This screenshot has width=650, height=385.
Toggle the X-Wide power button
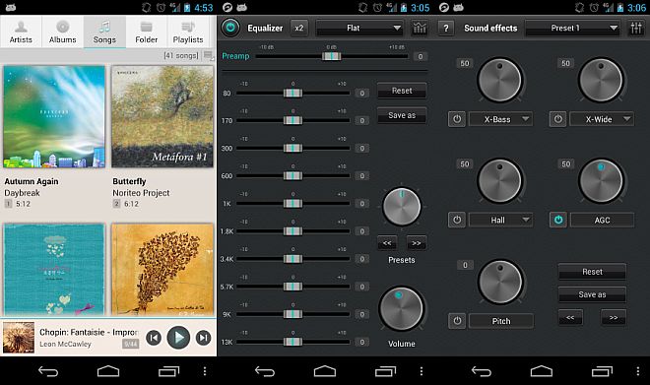pos(558,119)
